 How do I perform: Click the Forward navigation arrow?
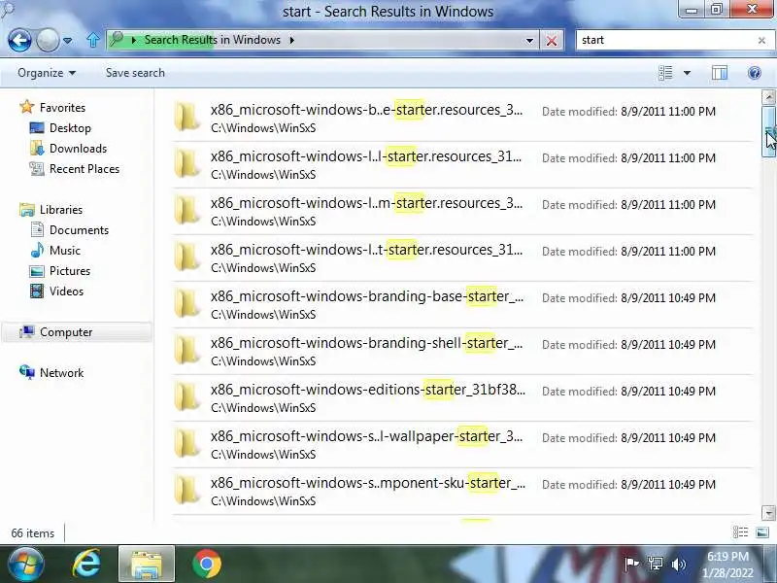click(48, 40)
